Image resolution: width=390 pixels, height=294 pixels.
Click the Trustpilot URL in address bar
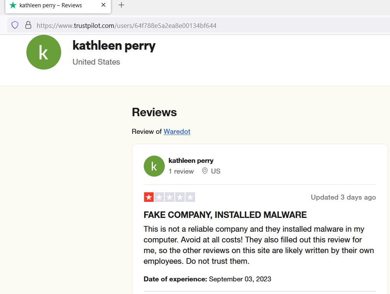tap(126, 26)
